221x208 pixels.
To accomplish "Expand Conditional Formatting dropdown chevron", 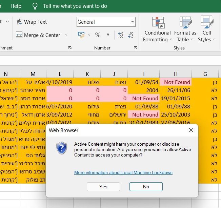I will pos(171,39).
